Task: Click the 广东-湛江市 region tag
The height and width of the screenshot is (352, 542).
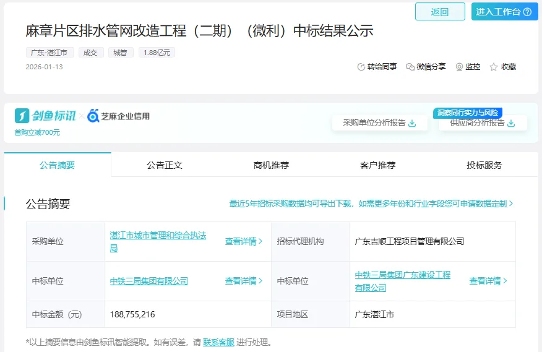Action: click(x=50, y=53)
